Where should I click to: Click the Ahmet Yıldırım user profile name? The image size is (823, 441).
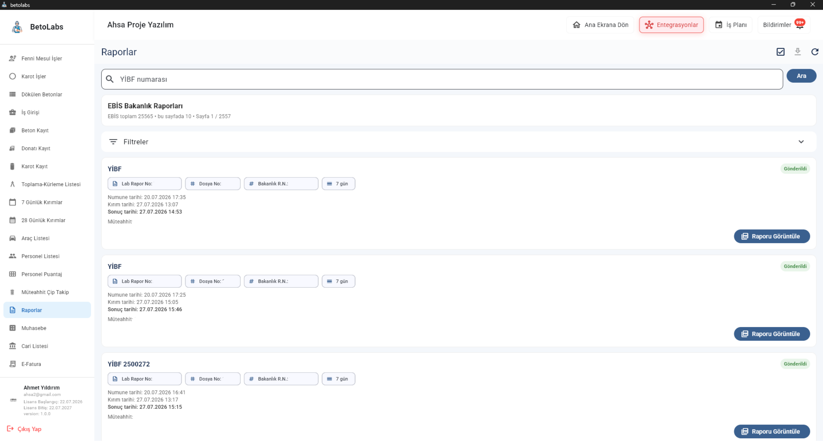(x=42, y=388)
